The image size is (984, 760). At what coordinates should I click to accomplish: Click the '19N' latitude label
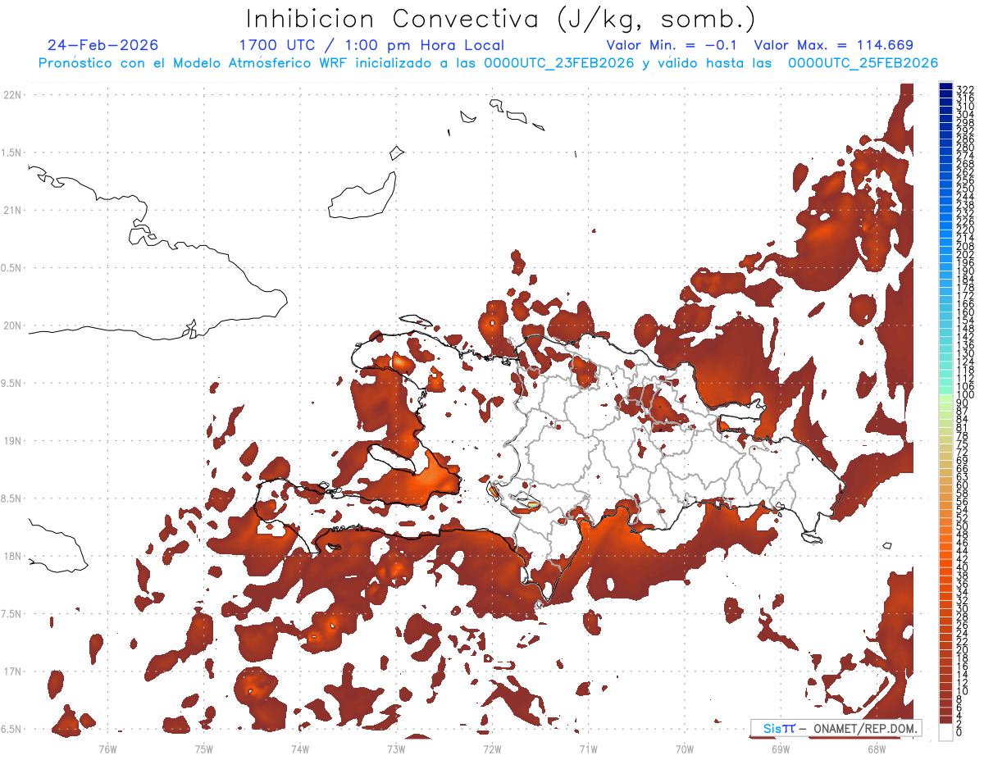point(12,441)
